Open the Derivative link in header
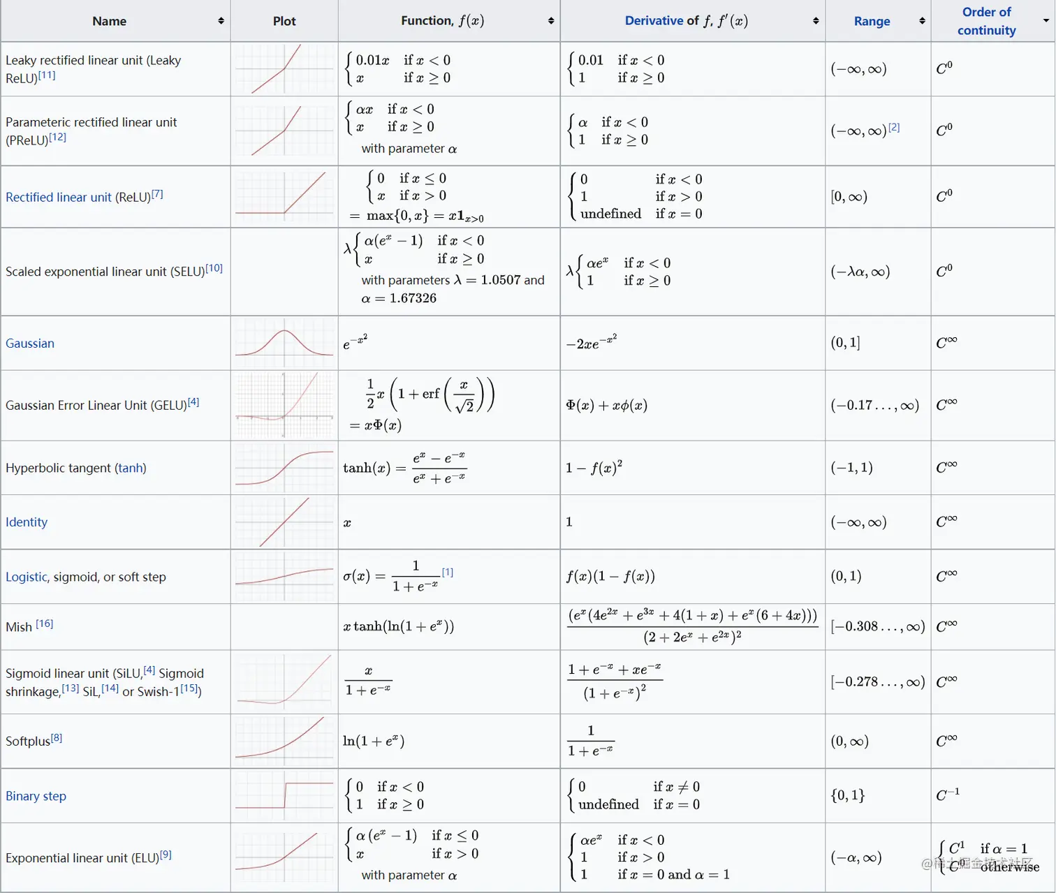The image size is (1056, 893). click(x=653, y=21)
